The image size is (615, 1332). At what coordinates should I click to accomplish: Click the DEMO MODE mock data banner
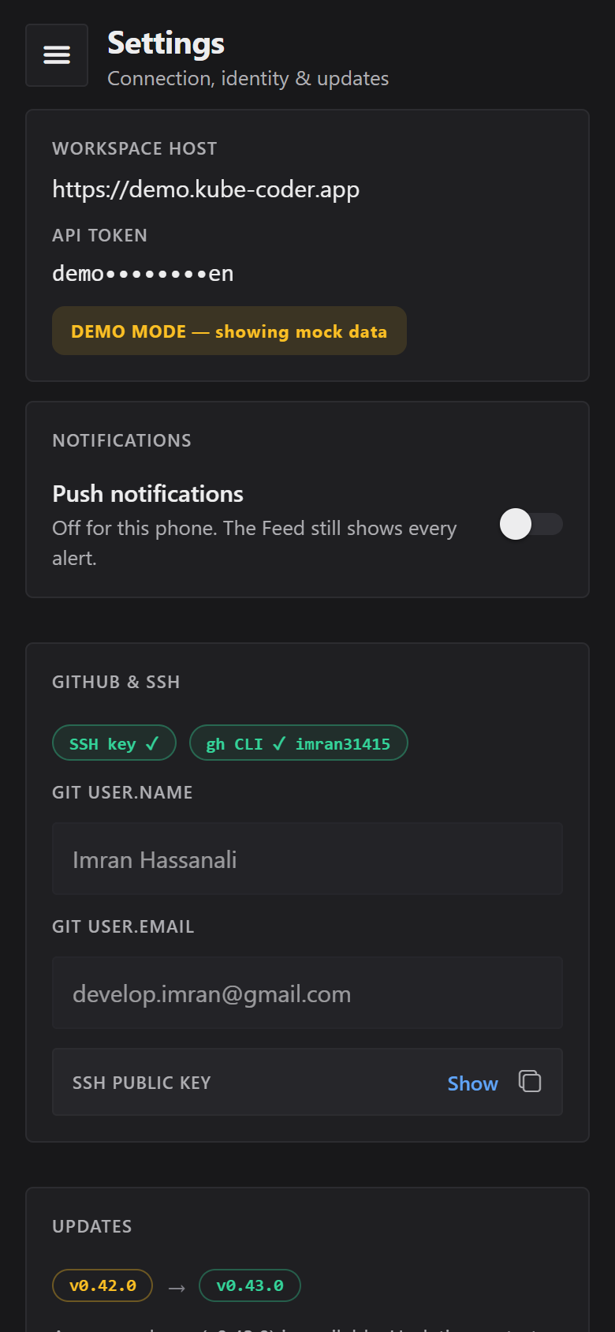(x=229, y=331)
